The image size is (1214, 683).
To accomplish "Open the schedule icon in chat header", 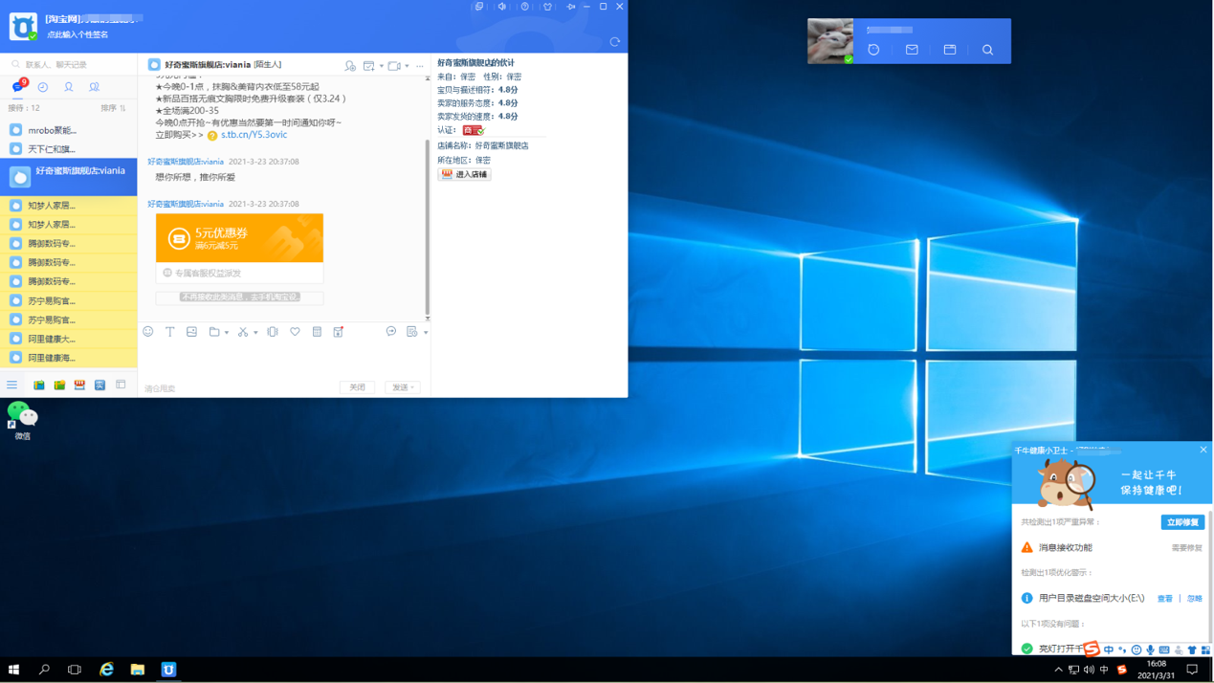I will point(368,66).
